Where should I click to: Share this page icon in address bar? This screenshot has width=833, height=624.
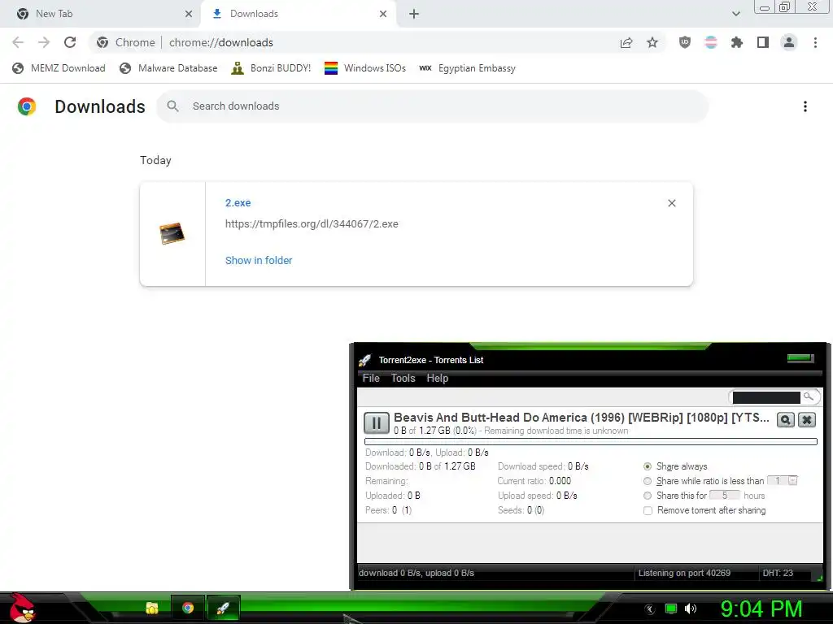click(626, 42)
